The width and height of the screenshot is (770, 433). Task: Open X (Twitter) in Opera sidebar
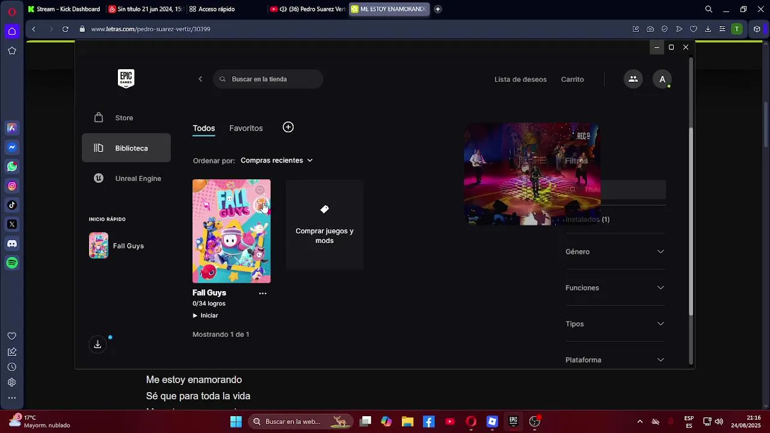12,224
